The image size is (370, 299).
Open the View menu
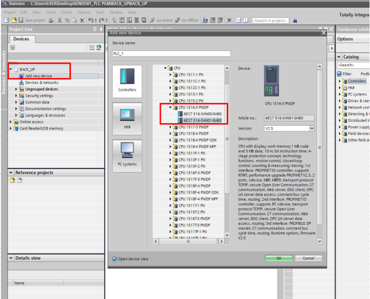(36, 12)
